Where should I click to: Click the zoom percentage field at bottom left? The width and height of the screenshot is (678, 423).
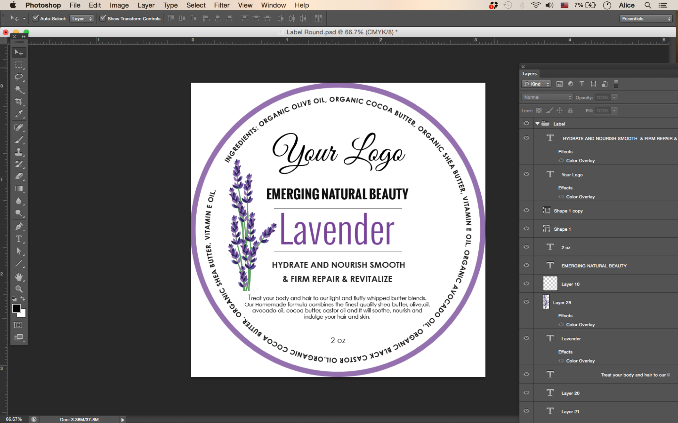13,419
